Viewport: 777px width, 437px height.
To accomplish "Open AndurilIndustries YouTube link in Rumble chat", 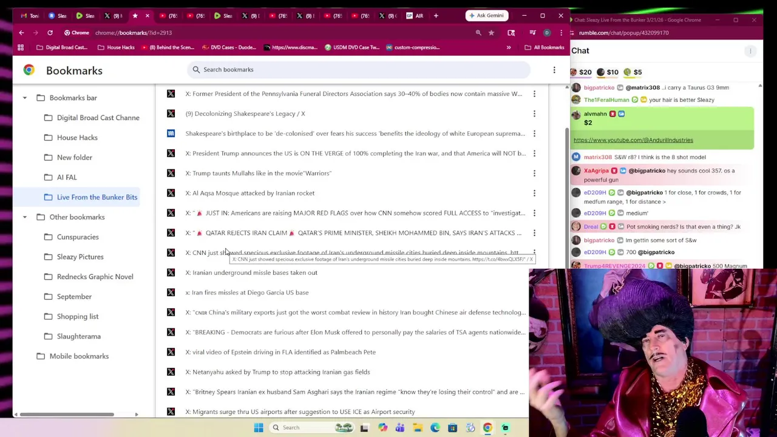I will (633, 140).
